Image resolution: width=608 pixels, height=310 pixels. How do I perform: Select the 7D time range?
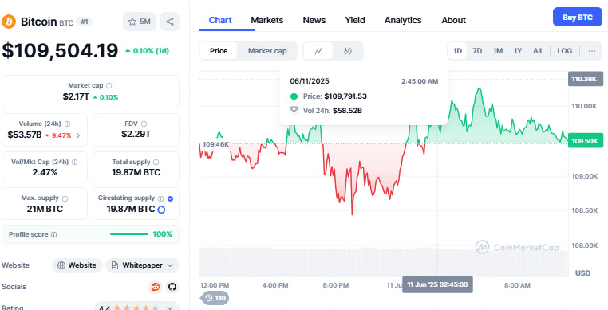coord(477,51)
